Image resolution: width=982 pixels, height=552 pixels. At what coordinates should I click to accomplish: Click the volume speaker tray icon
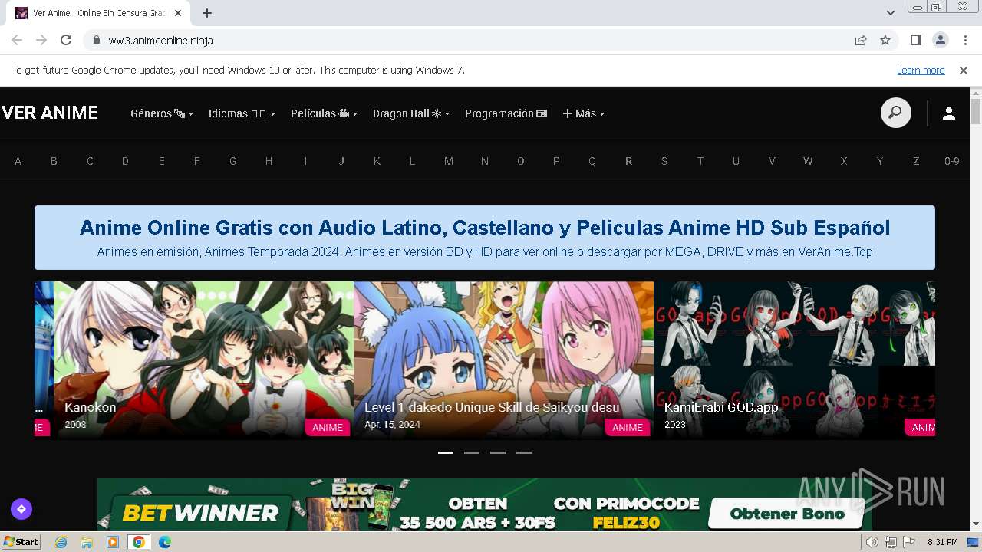click(872, 542)
